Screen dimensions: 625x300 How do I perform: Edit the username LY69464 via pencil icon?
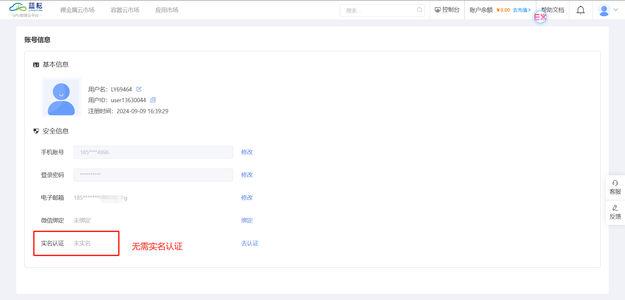pos(139,89)
